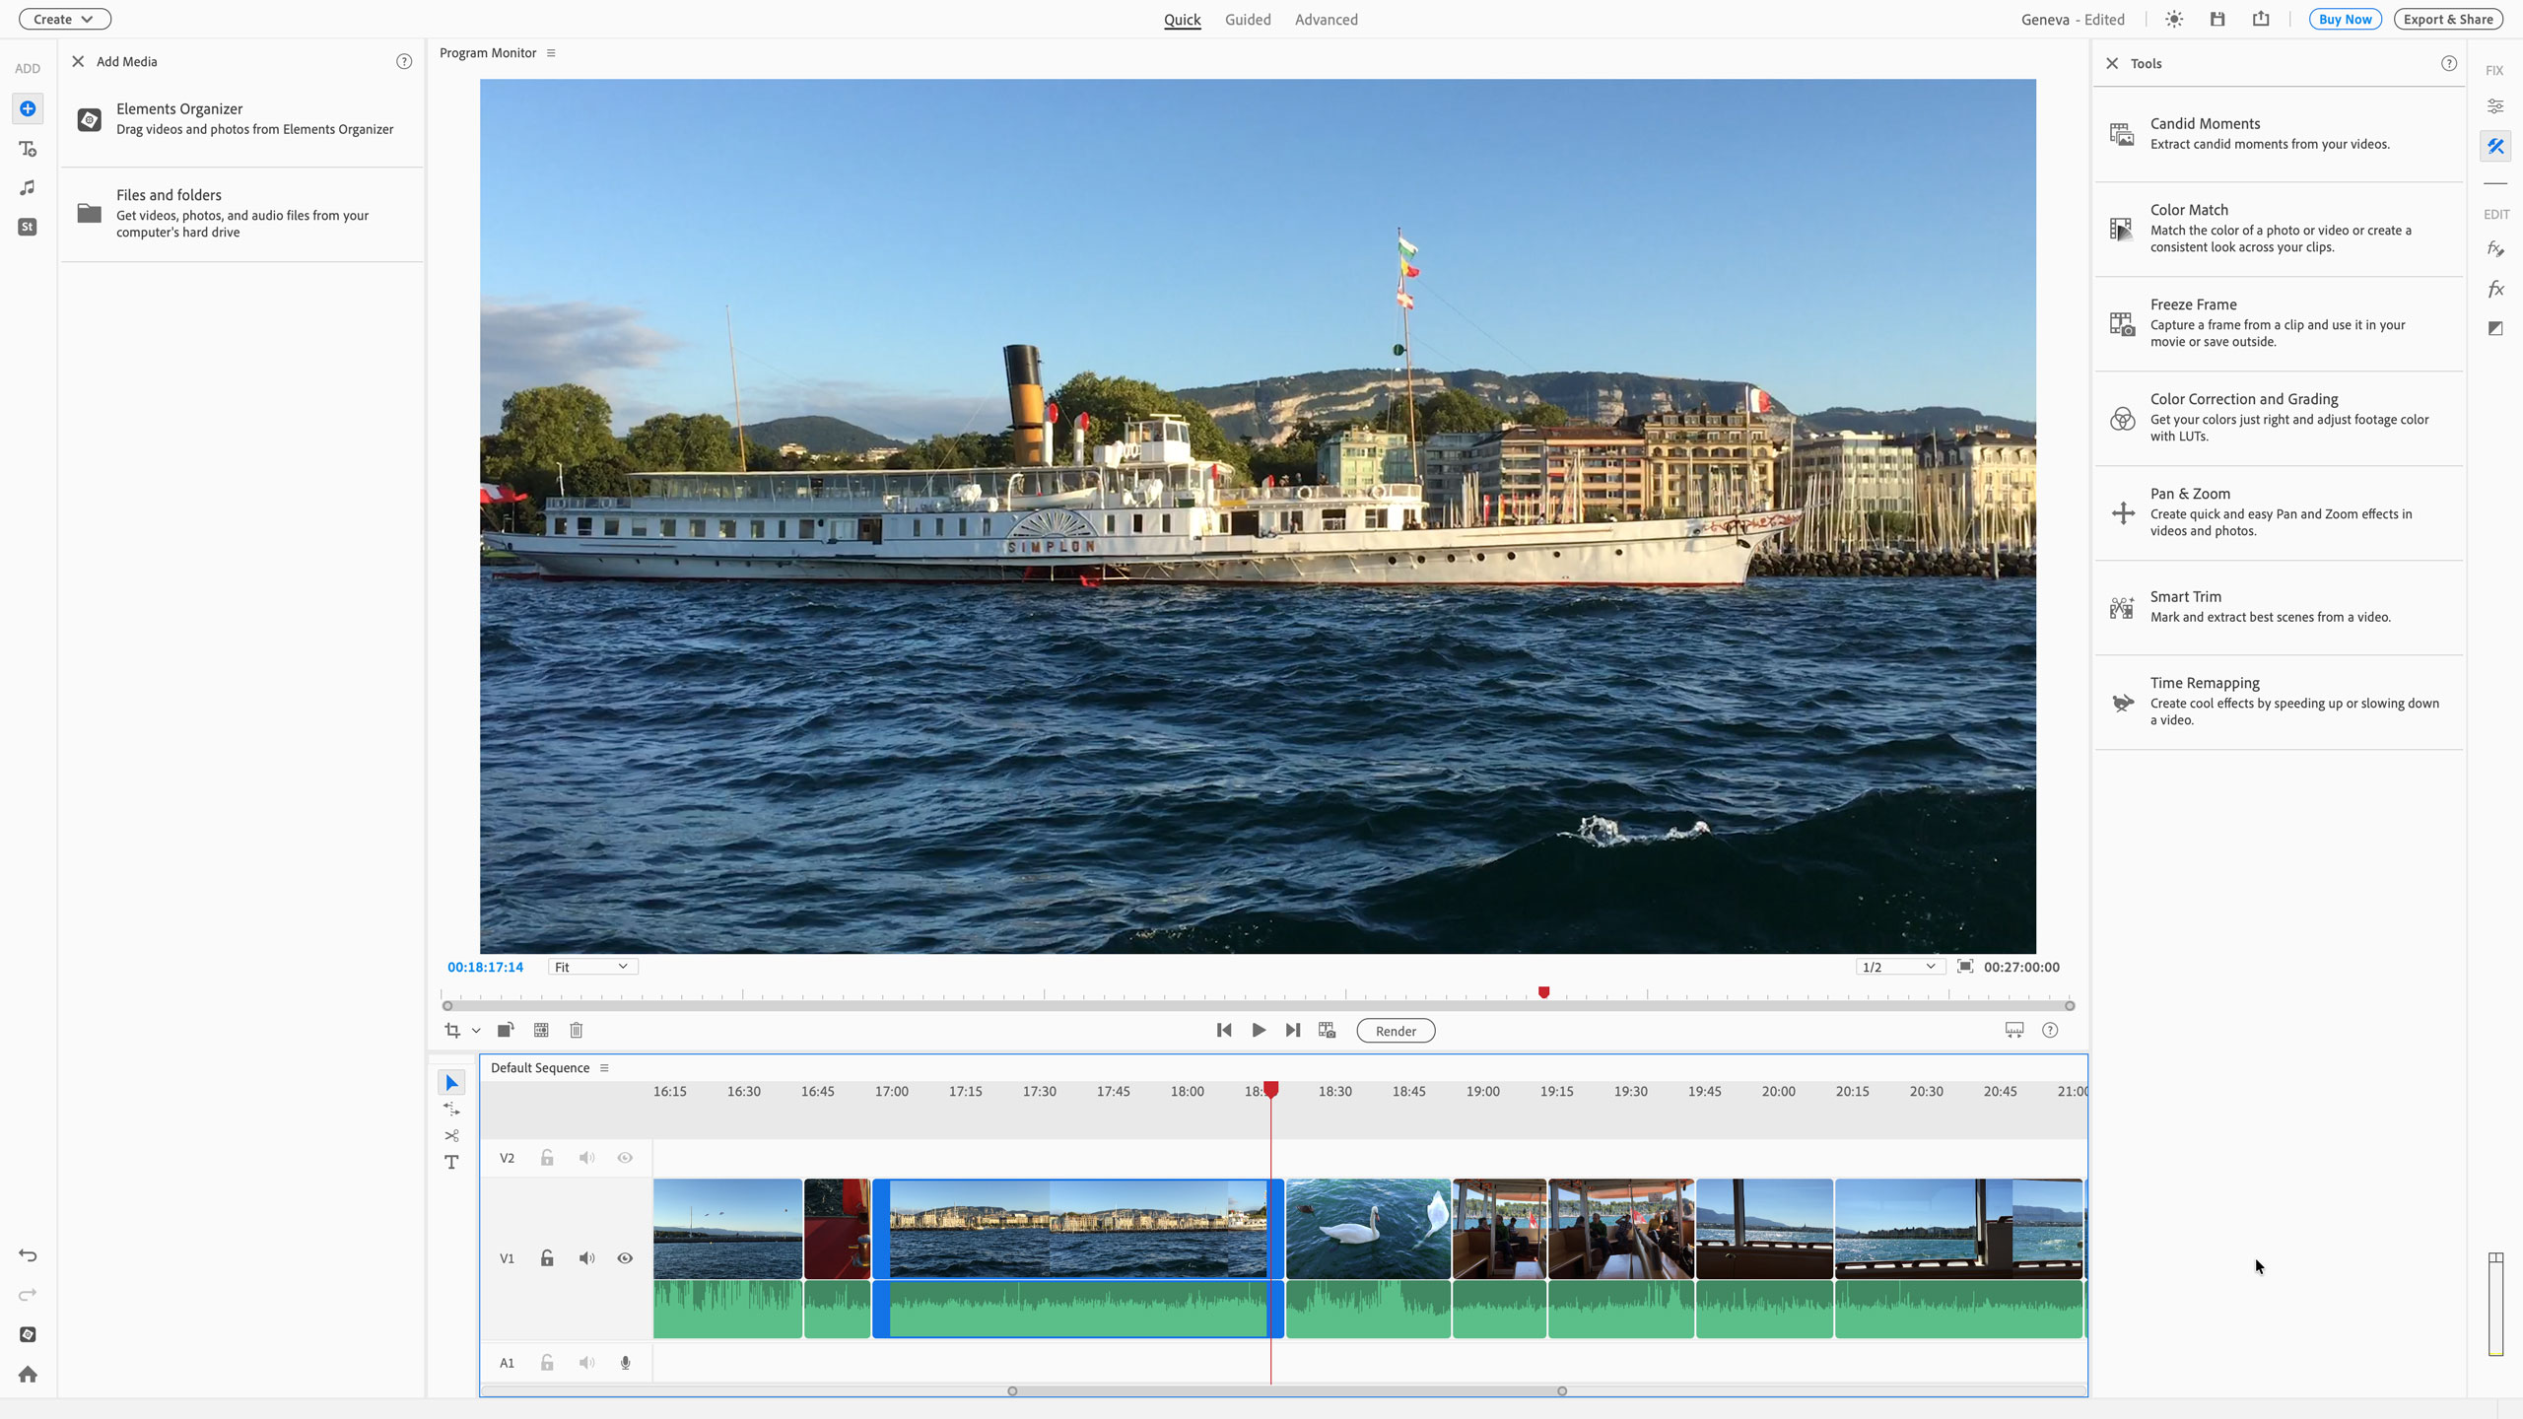The image size is (2523, 1419).
Task: Click the current timecode 00:18:17:14
Action: click(485, 967)
